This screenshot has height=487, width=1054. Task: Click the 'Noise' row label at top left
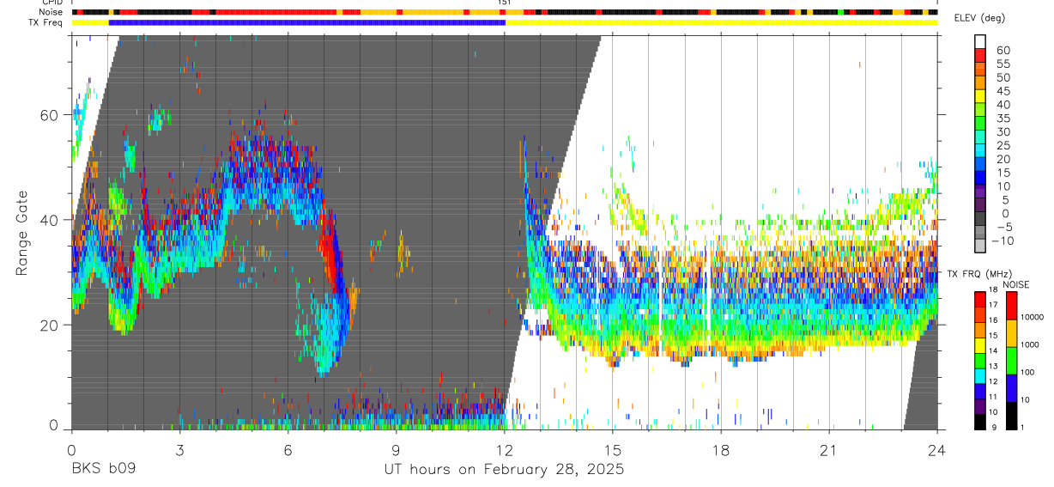coord(51,13)
